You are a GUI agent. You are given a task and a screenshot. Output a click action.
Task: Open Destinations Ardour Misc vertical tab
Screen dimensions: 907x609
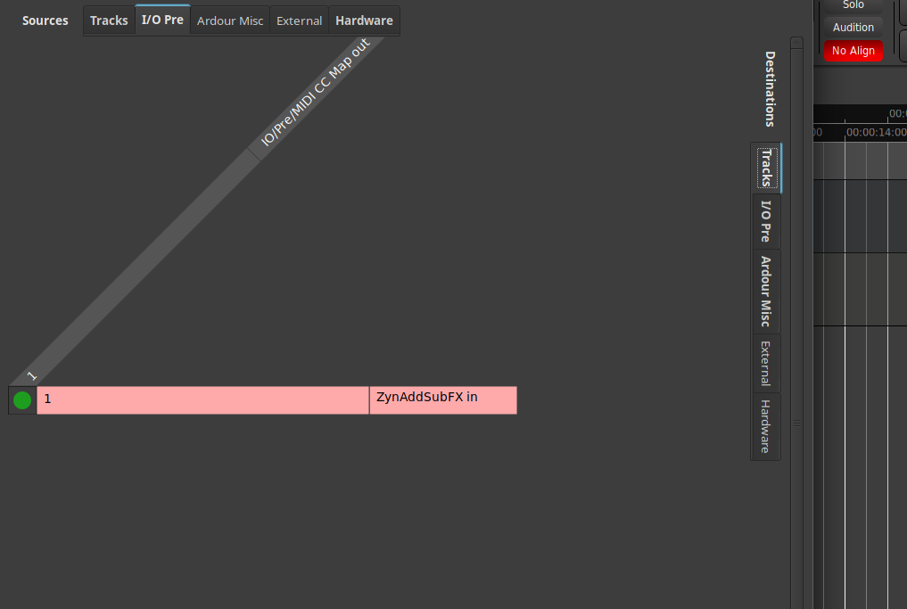tap(766, 292)
